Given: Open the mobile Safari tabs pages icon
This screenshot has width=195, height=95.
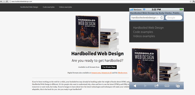Looking at the screenshot, I should point(178,86).
